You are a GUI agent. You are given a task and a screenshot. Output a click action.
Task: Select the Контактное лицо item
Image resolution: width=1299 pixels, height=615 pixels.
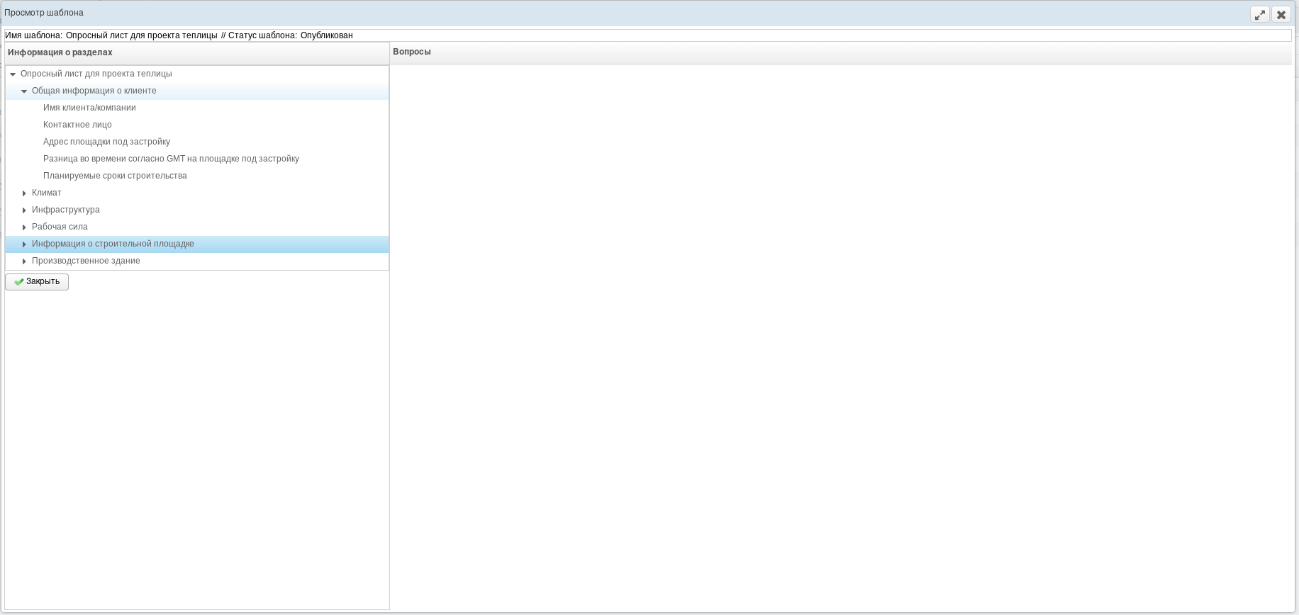[77, 125]
